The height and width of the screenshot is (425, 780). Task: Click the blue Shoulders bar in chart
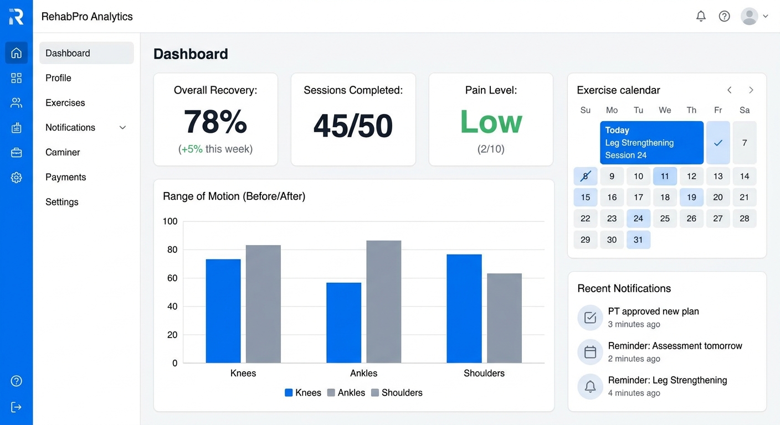point(464,309)
